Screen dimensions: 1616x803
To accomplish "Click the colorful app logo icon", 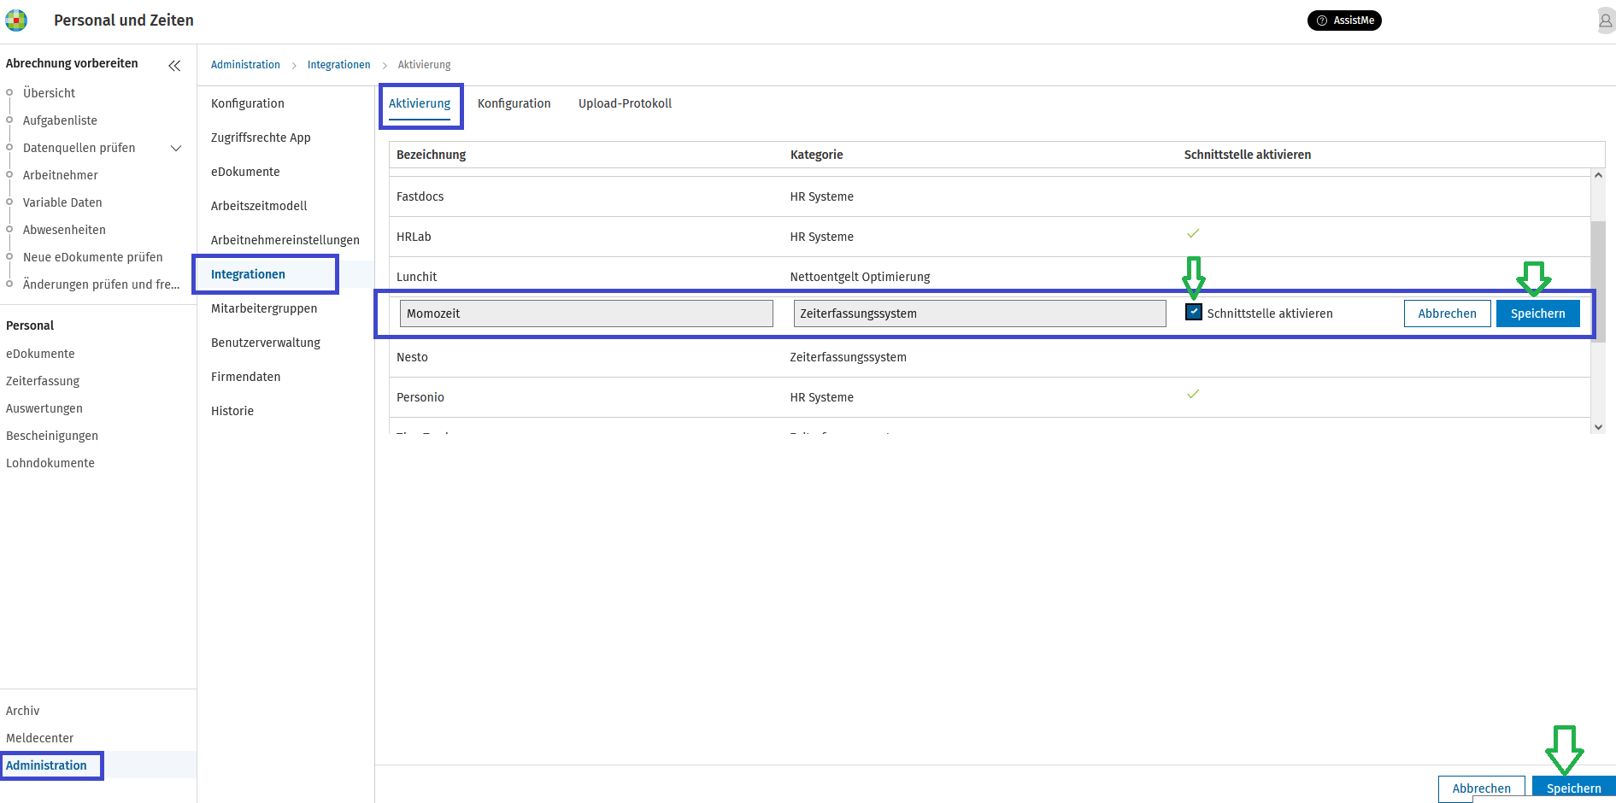I will pos(16,20).
